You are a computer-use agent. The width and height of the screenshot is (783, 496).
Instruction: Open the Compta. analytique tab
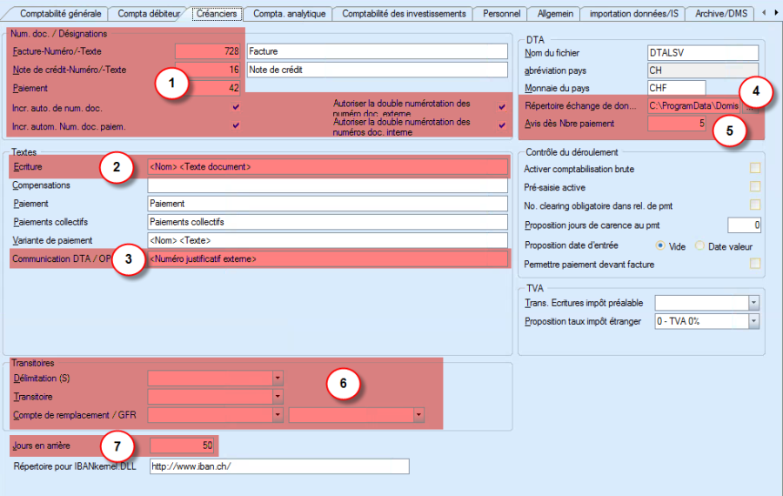coord(289,14)
